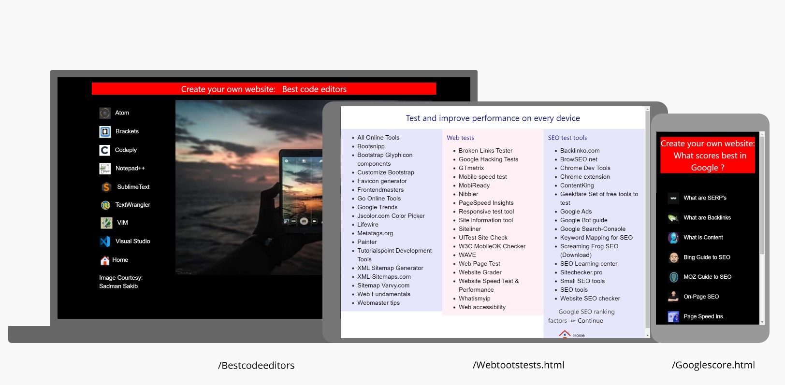Click Continue after Google SEO ranking factors
Image resolution: width=785 pixels, height=385 pixels.
[x=590, y=321]
